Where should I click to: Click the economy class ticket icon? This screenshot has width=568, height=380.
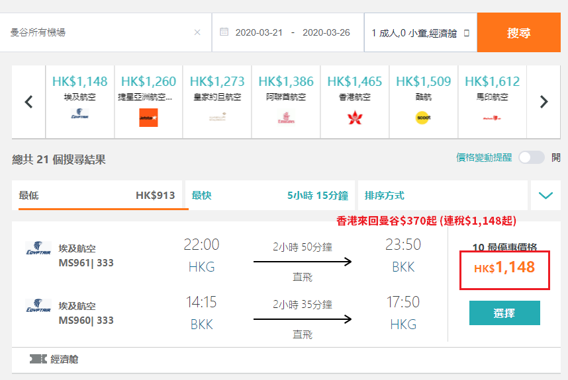click(38, 359)
